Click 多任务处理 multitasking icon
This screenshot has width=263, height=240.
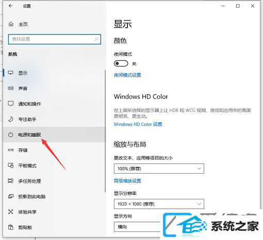11,180
